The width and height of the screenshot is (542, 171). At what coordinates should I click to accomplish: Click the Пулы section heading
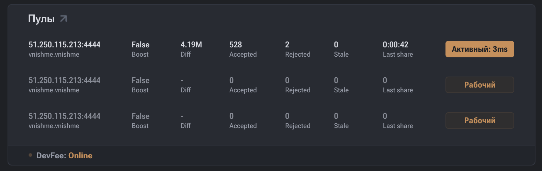pyautogui.click(x=42, y=19)
